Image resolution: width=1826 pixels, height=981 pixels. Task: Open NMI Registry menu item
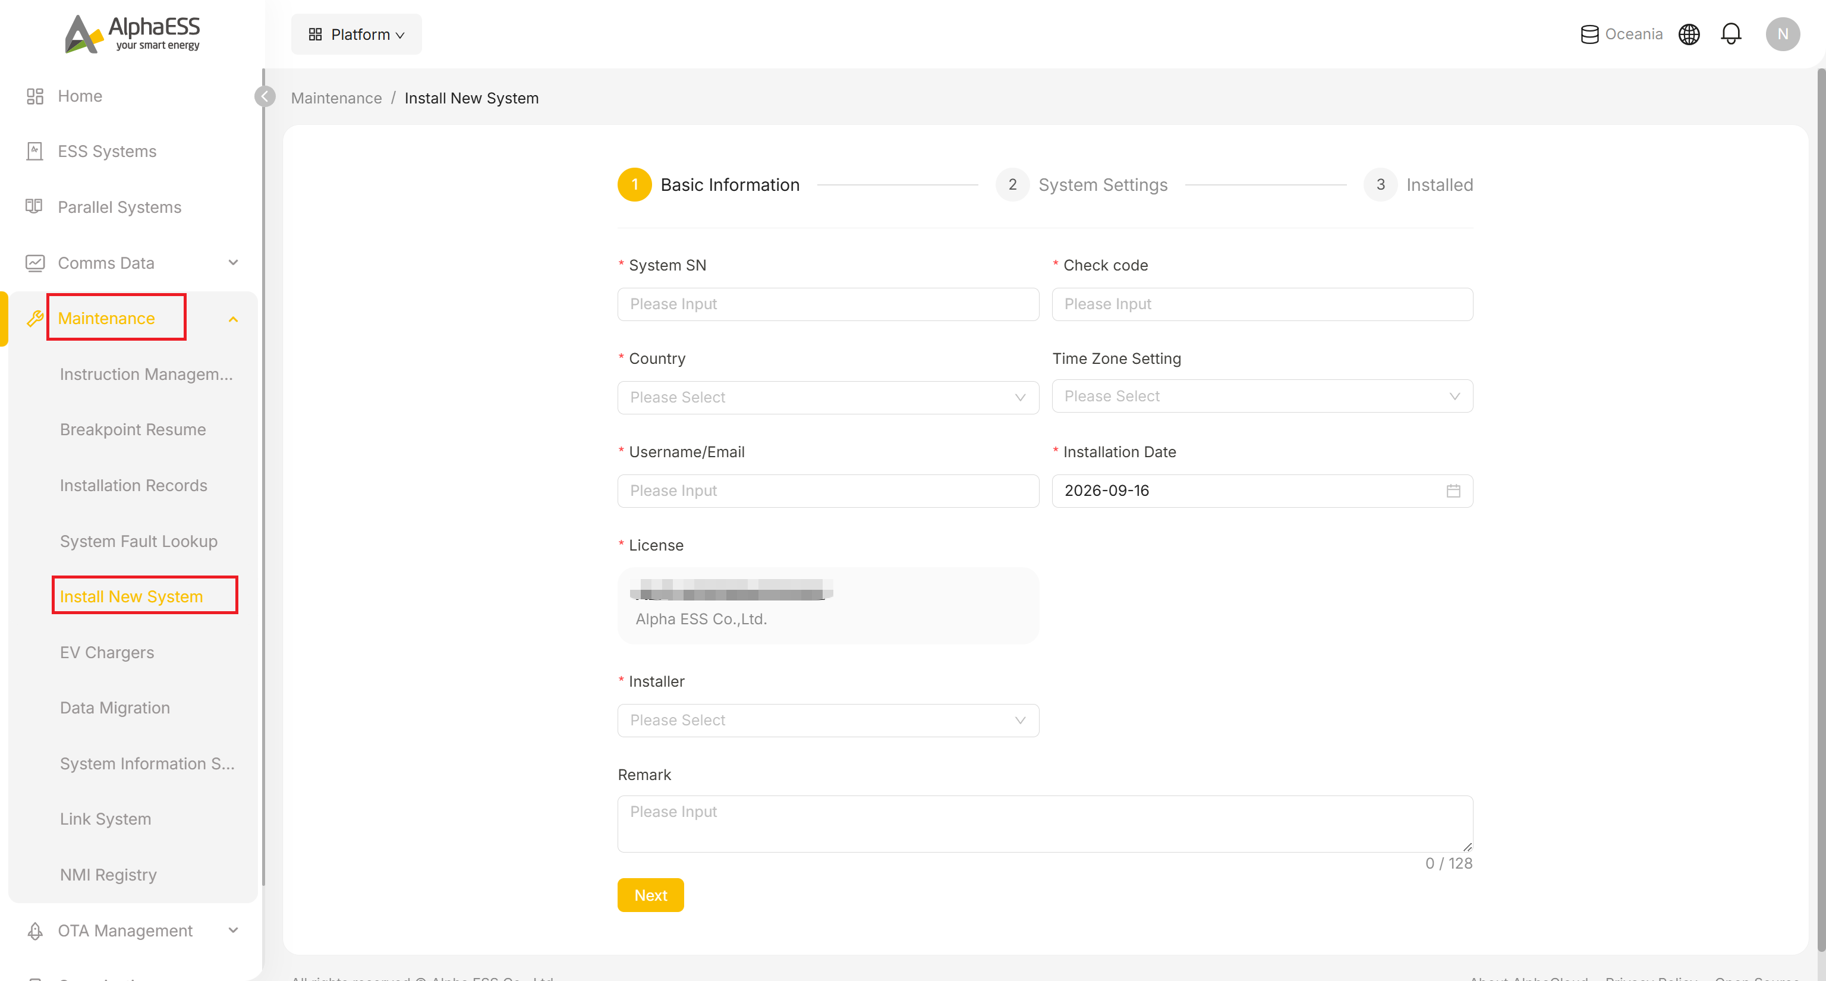click(108, 875)
